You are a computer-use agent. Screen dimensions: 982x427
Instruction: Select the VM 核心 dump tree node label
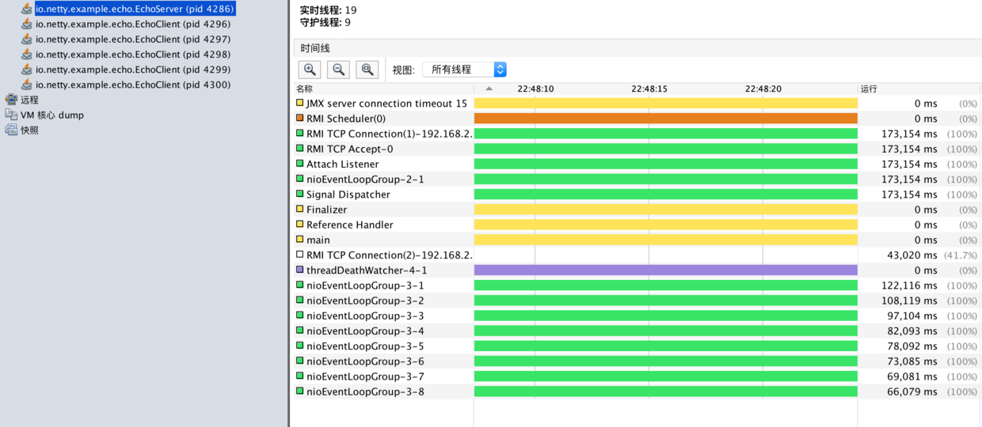click(51, 115)
